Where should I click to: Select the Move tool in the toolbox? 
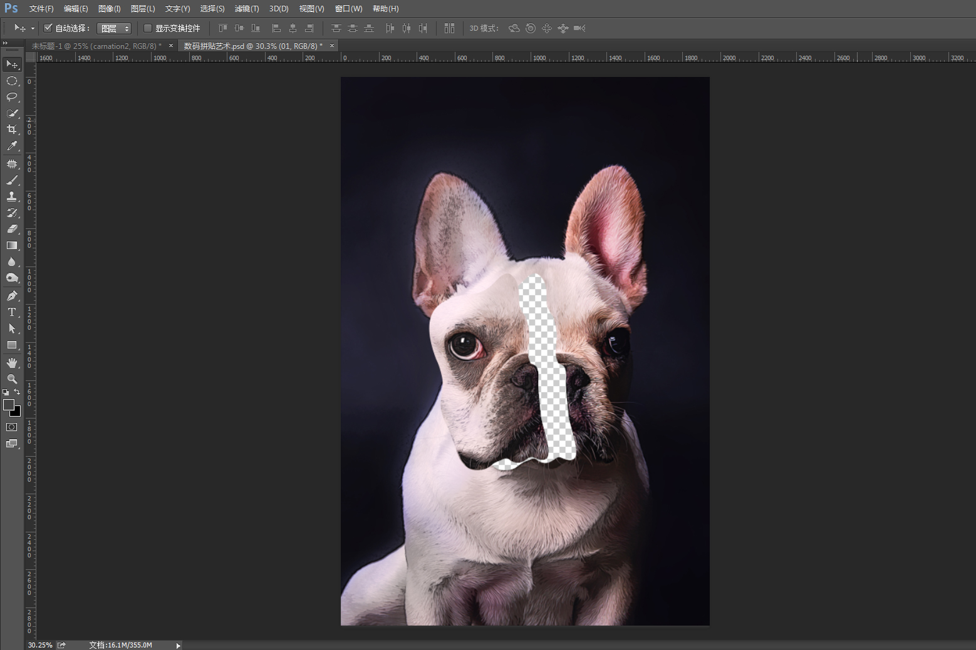click(12, 64)
